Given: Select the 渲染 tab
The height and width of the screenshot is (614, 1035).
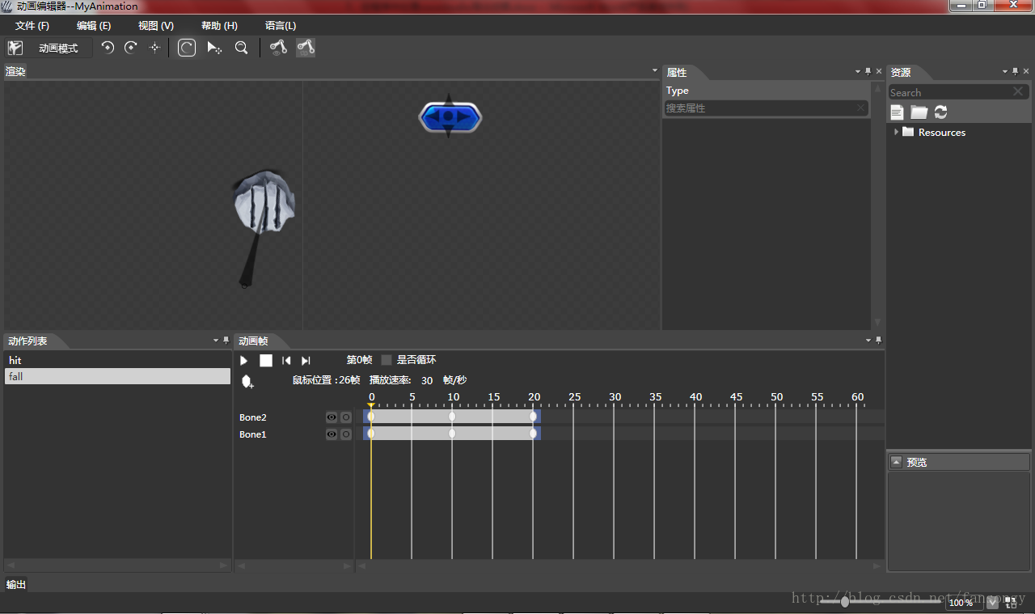Looking at the screenshot, I should 16,71.
